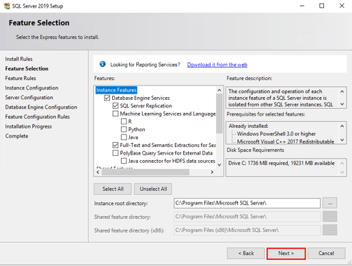Click the features list vertical scrollbar thumb

click(219, 114)
